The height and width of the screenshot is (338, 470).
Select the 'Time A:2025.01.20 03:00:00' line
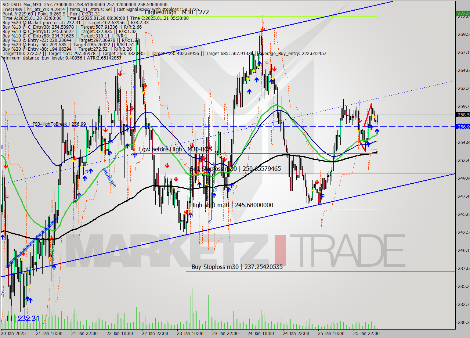coord(95,18)
